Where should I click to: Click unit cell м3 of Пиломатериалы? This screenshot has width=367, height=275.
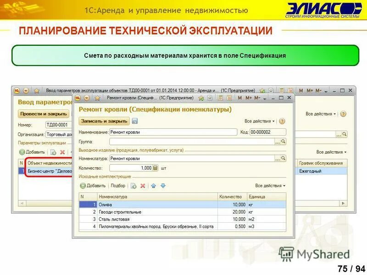[267, 226]
